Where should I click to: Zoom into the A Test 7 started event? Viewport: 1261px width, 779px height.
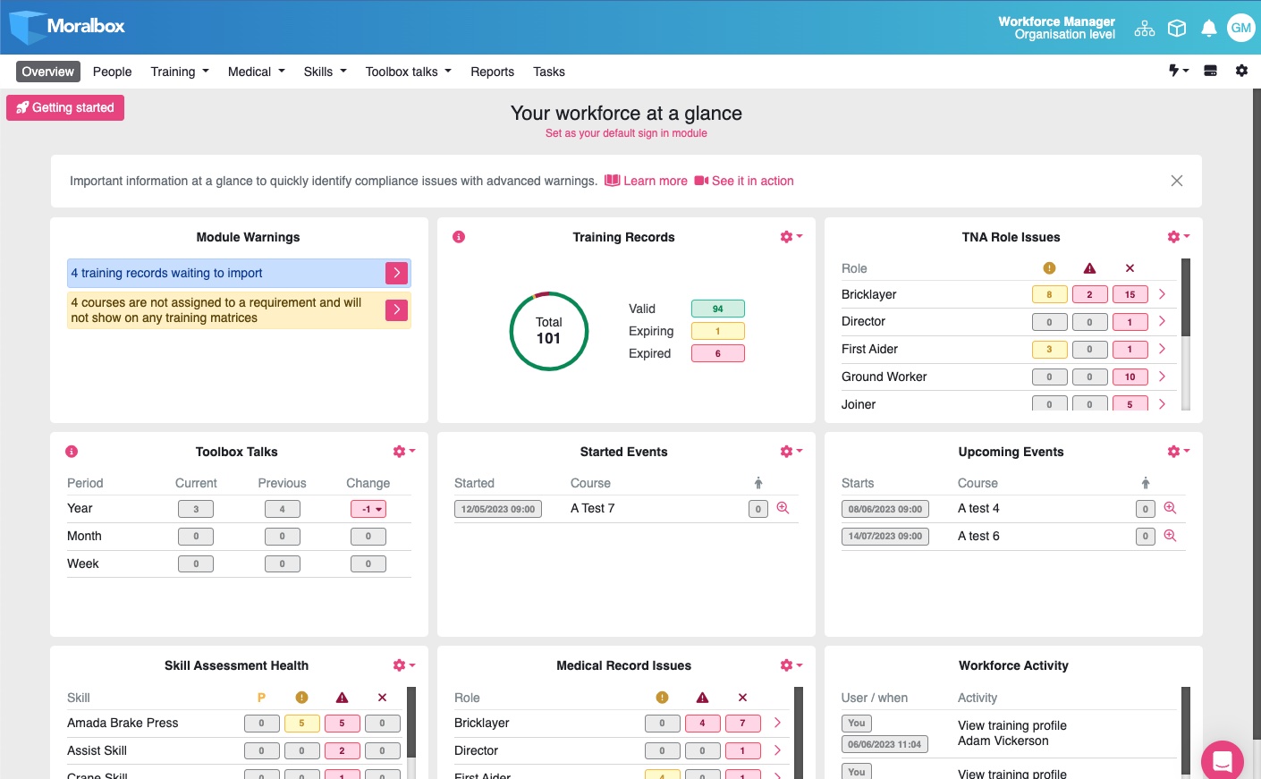pyautogui.click(x=783, y=508)
